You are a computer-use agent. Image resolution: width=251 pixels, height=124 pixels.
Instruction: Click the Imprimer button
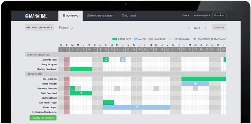click(x=219, y=27)
